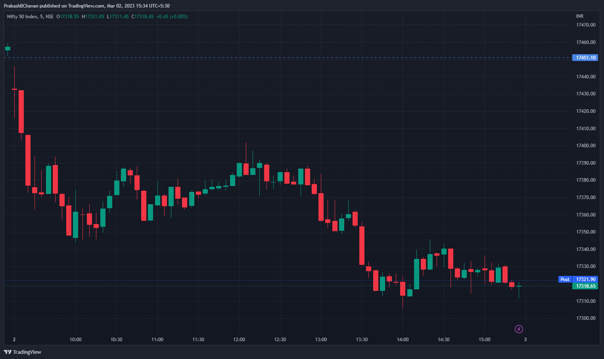Click the 17310.00 price axis label
The height and width of the screenshot is (359, 604).
click(586, 301)
